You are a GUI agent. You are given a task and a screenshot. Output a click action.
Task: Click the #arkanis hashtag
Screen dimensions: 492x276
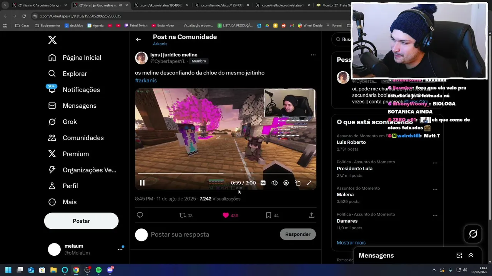click(146, 80)
